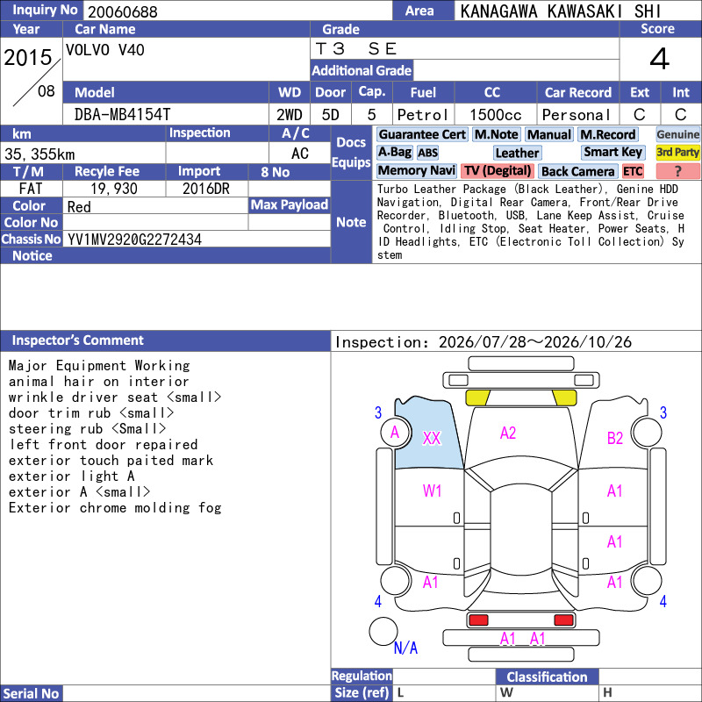Click the Memory Navi badge
Image resolution: width=702 pixels, height=702 pixels.
(416, 170)
